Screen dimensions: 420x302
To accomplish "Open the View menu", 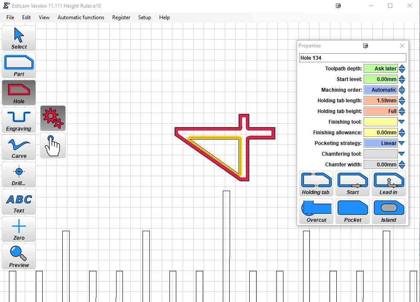I will click(44, 17).
